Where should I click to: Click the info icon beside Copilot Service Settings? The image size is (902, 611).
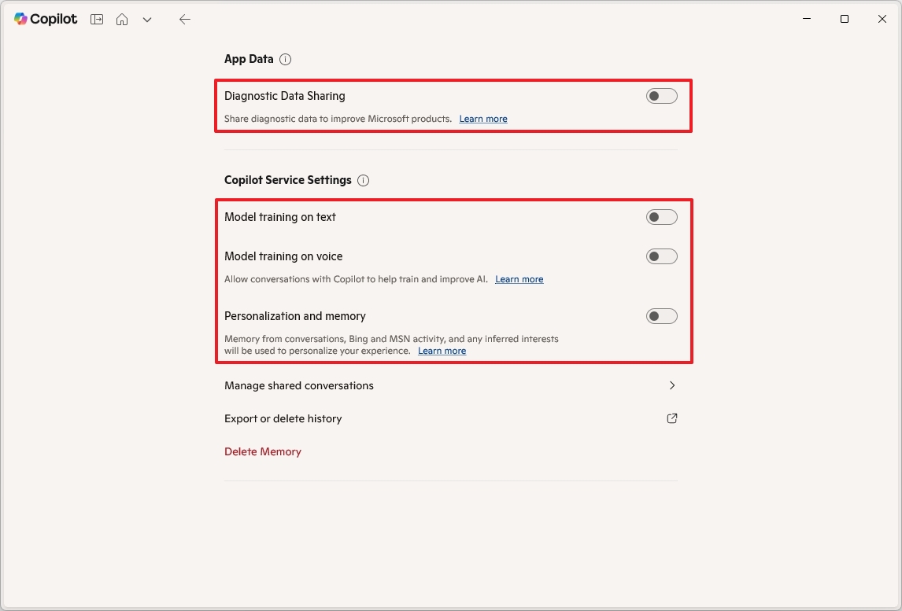(363, 180)
